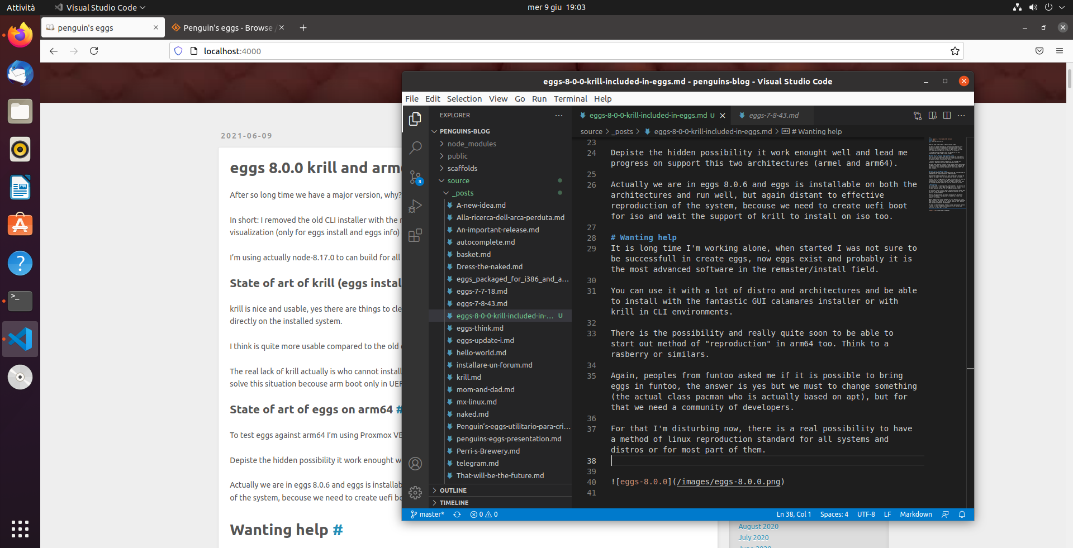Click the Markdown language mode indicator
The height and width of the screenshot is (548, 1073).
pyautogui.click(x=916, y=514)
